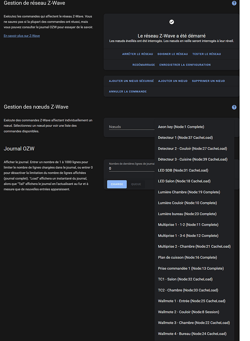Choose Wallmote 2 - Couloir (Node:8 Session)
The image size is (250, 341).
[195, 312]
